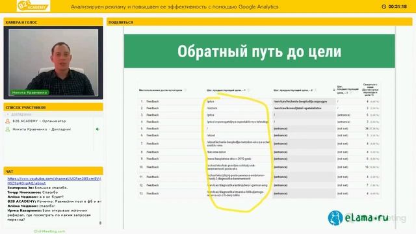Click the clock icon beside the timer
Image resolution: width=416 pixels, height=234 pixels.
pos(383,6)
